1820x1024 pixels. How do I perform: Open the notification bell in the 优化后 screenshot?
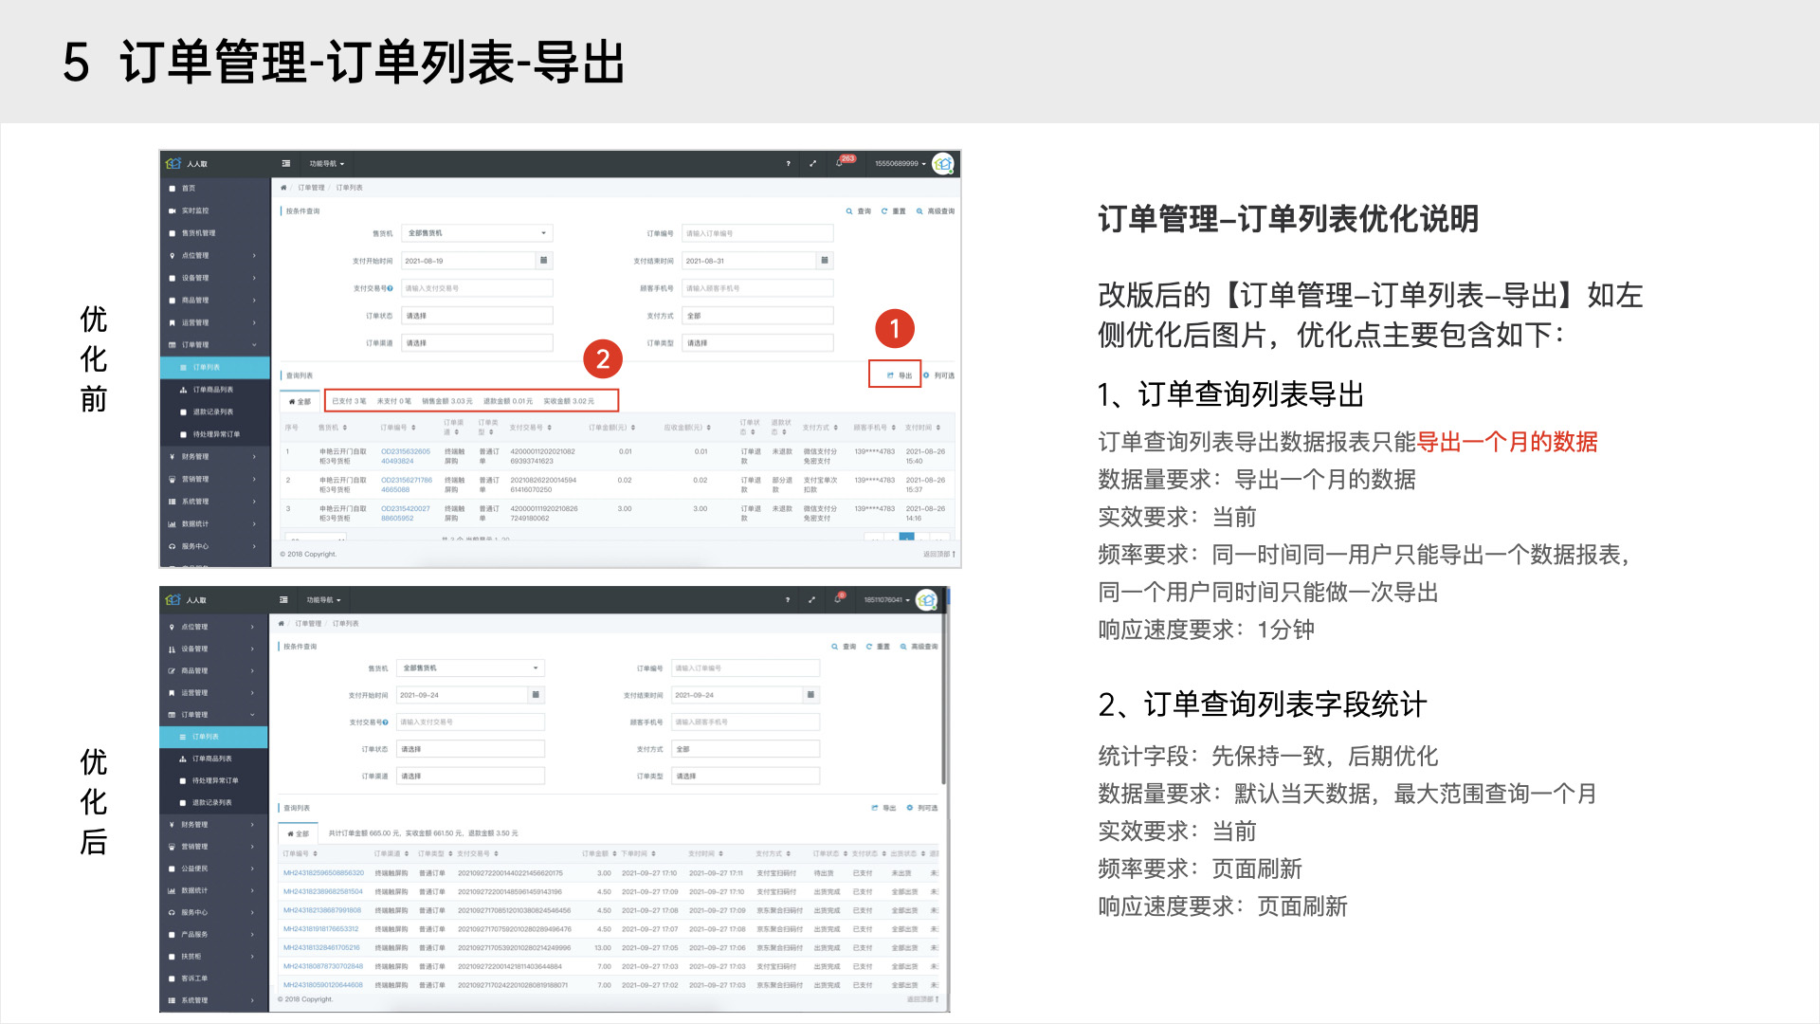point(838,599)
